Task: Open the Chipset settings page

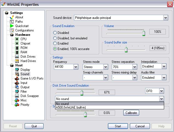Action: pos(25,43)
